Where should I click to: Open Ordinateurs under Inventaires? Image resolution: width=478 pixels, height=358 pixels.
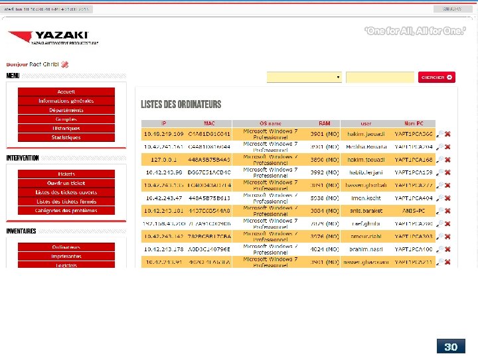(x=66, y=247)
